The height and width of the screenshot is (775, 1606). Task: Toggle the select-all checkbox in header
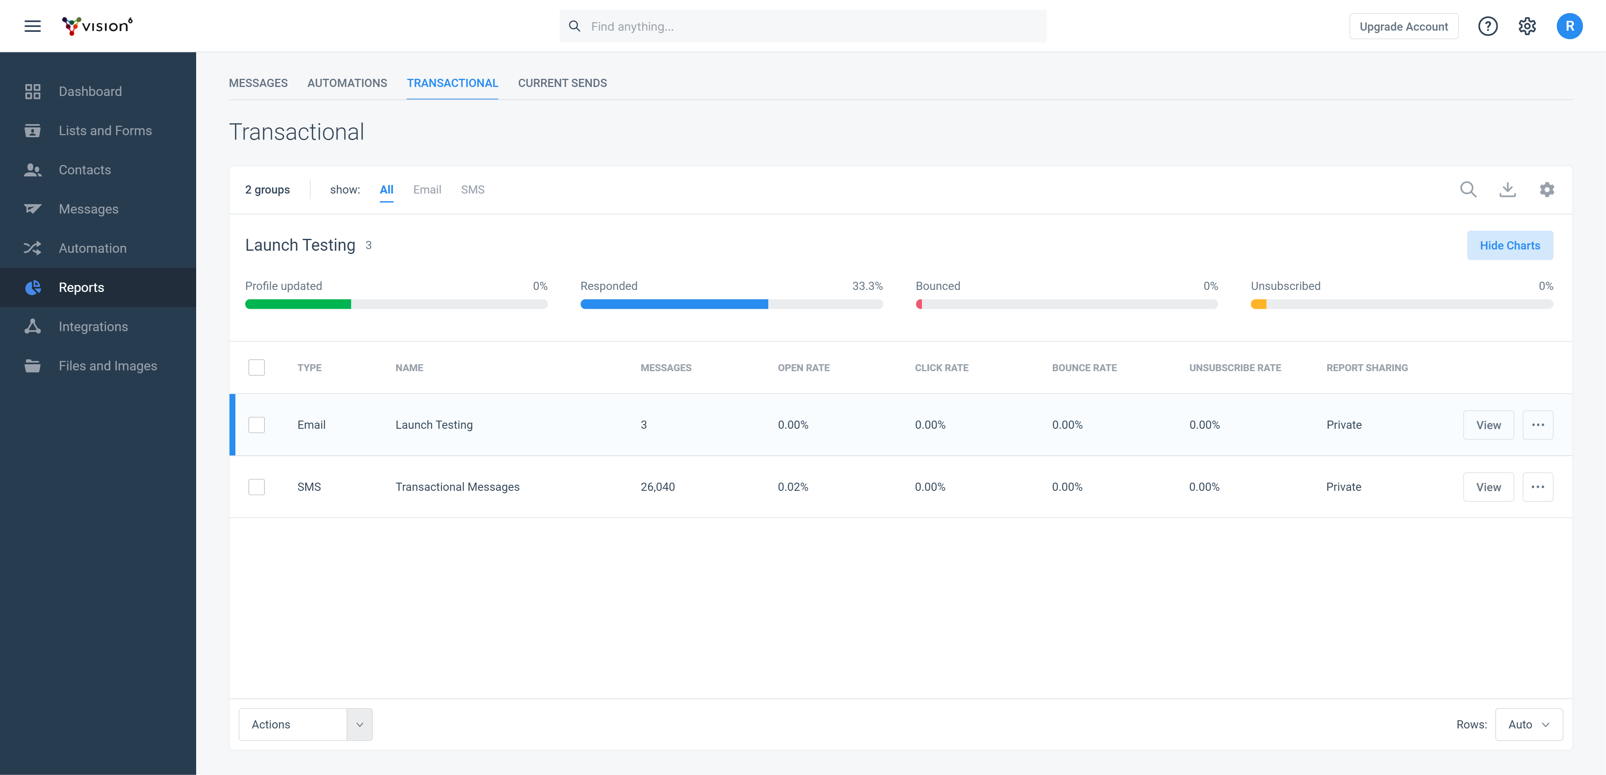256,367
